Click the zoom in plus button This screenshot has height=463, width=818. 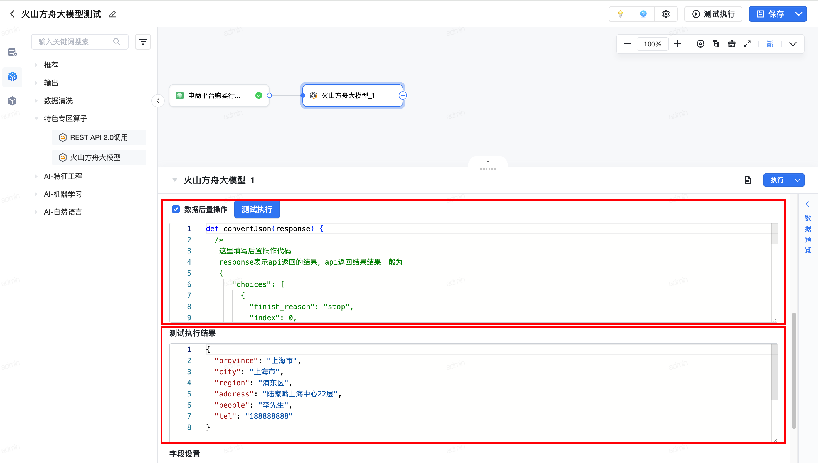pyautogui.click(x=677, y=44)
